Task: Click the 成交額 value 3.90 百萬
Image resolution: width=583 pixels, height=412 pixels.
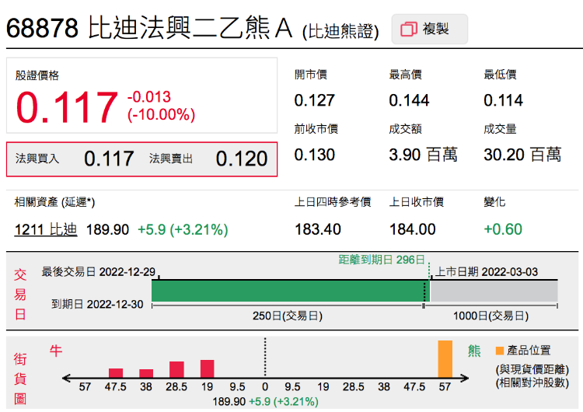Action: pyautogui.click(x=423, y=155)
